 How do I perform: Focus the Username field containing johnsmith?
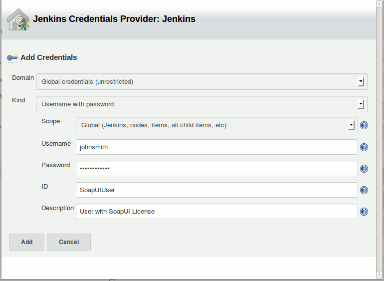pos(217,147)
